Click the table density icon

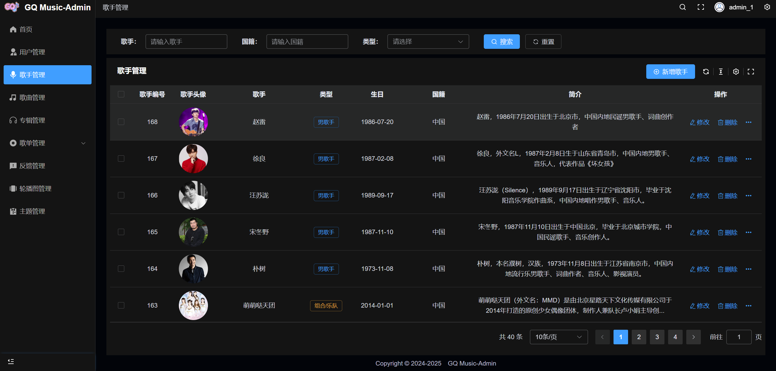coord(721,72)
